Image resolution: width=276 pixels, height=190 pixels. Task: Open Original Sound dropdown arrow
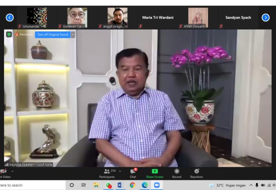73,35
